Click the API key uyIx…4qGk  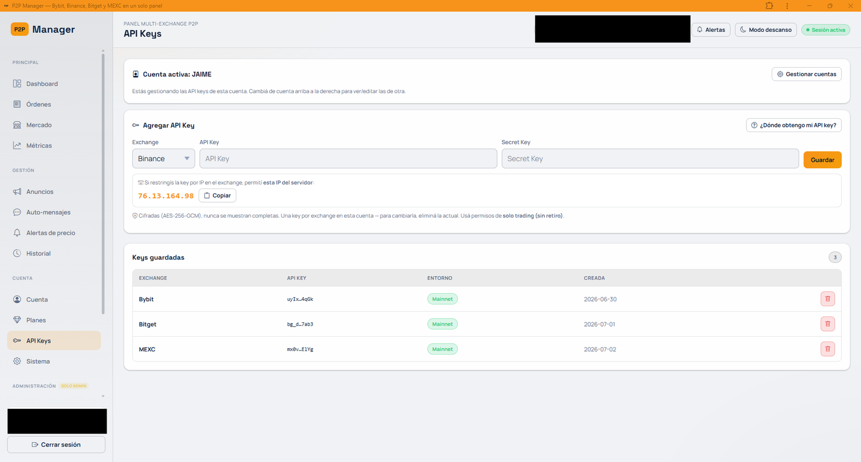tap(300, 299)
